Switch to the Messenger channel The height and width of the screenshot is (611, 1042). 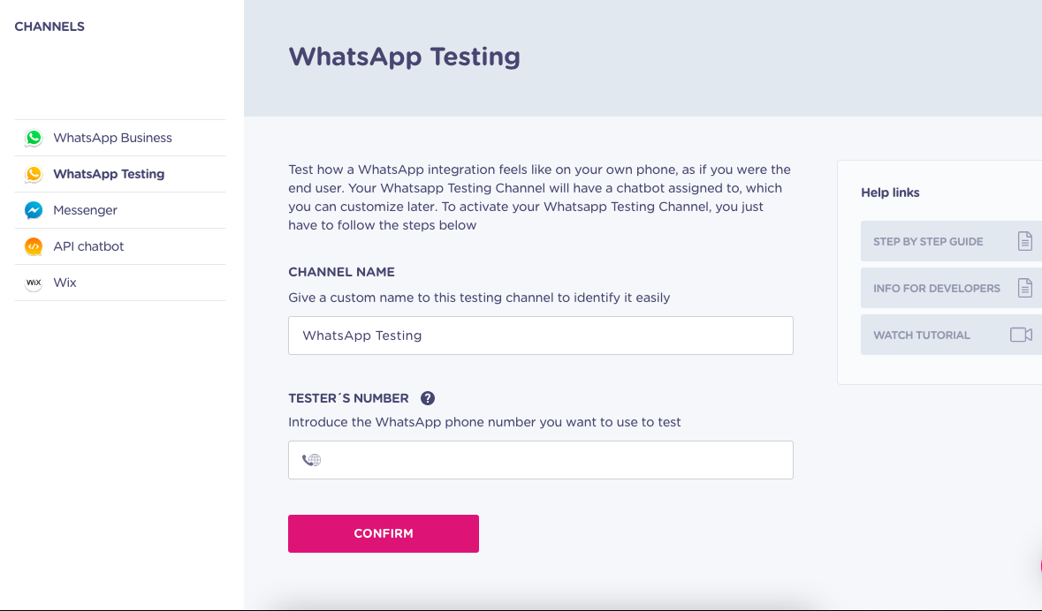[x=120, y=210]
